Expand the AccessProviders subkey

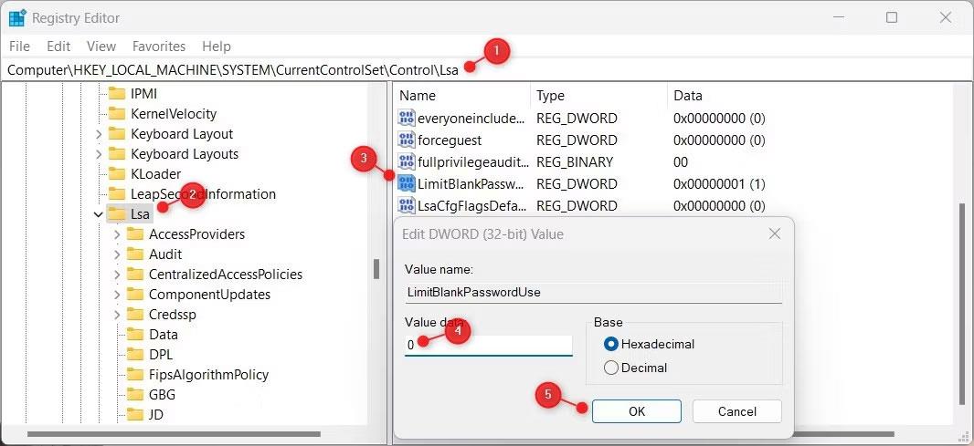(117, 234)
